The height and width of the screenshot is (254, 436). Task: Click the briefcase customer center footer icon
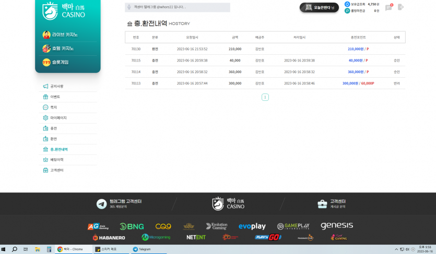tap(322, 204)
